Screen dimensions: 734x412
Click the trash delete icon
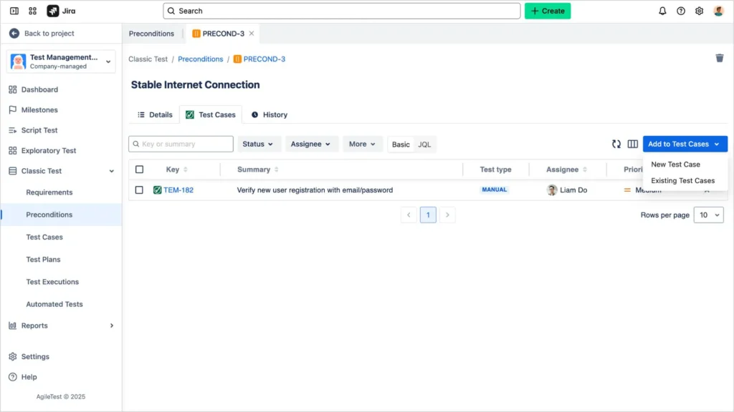pyautogui.click(x=720, y=58)
